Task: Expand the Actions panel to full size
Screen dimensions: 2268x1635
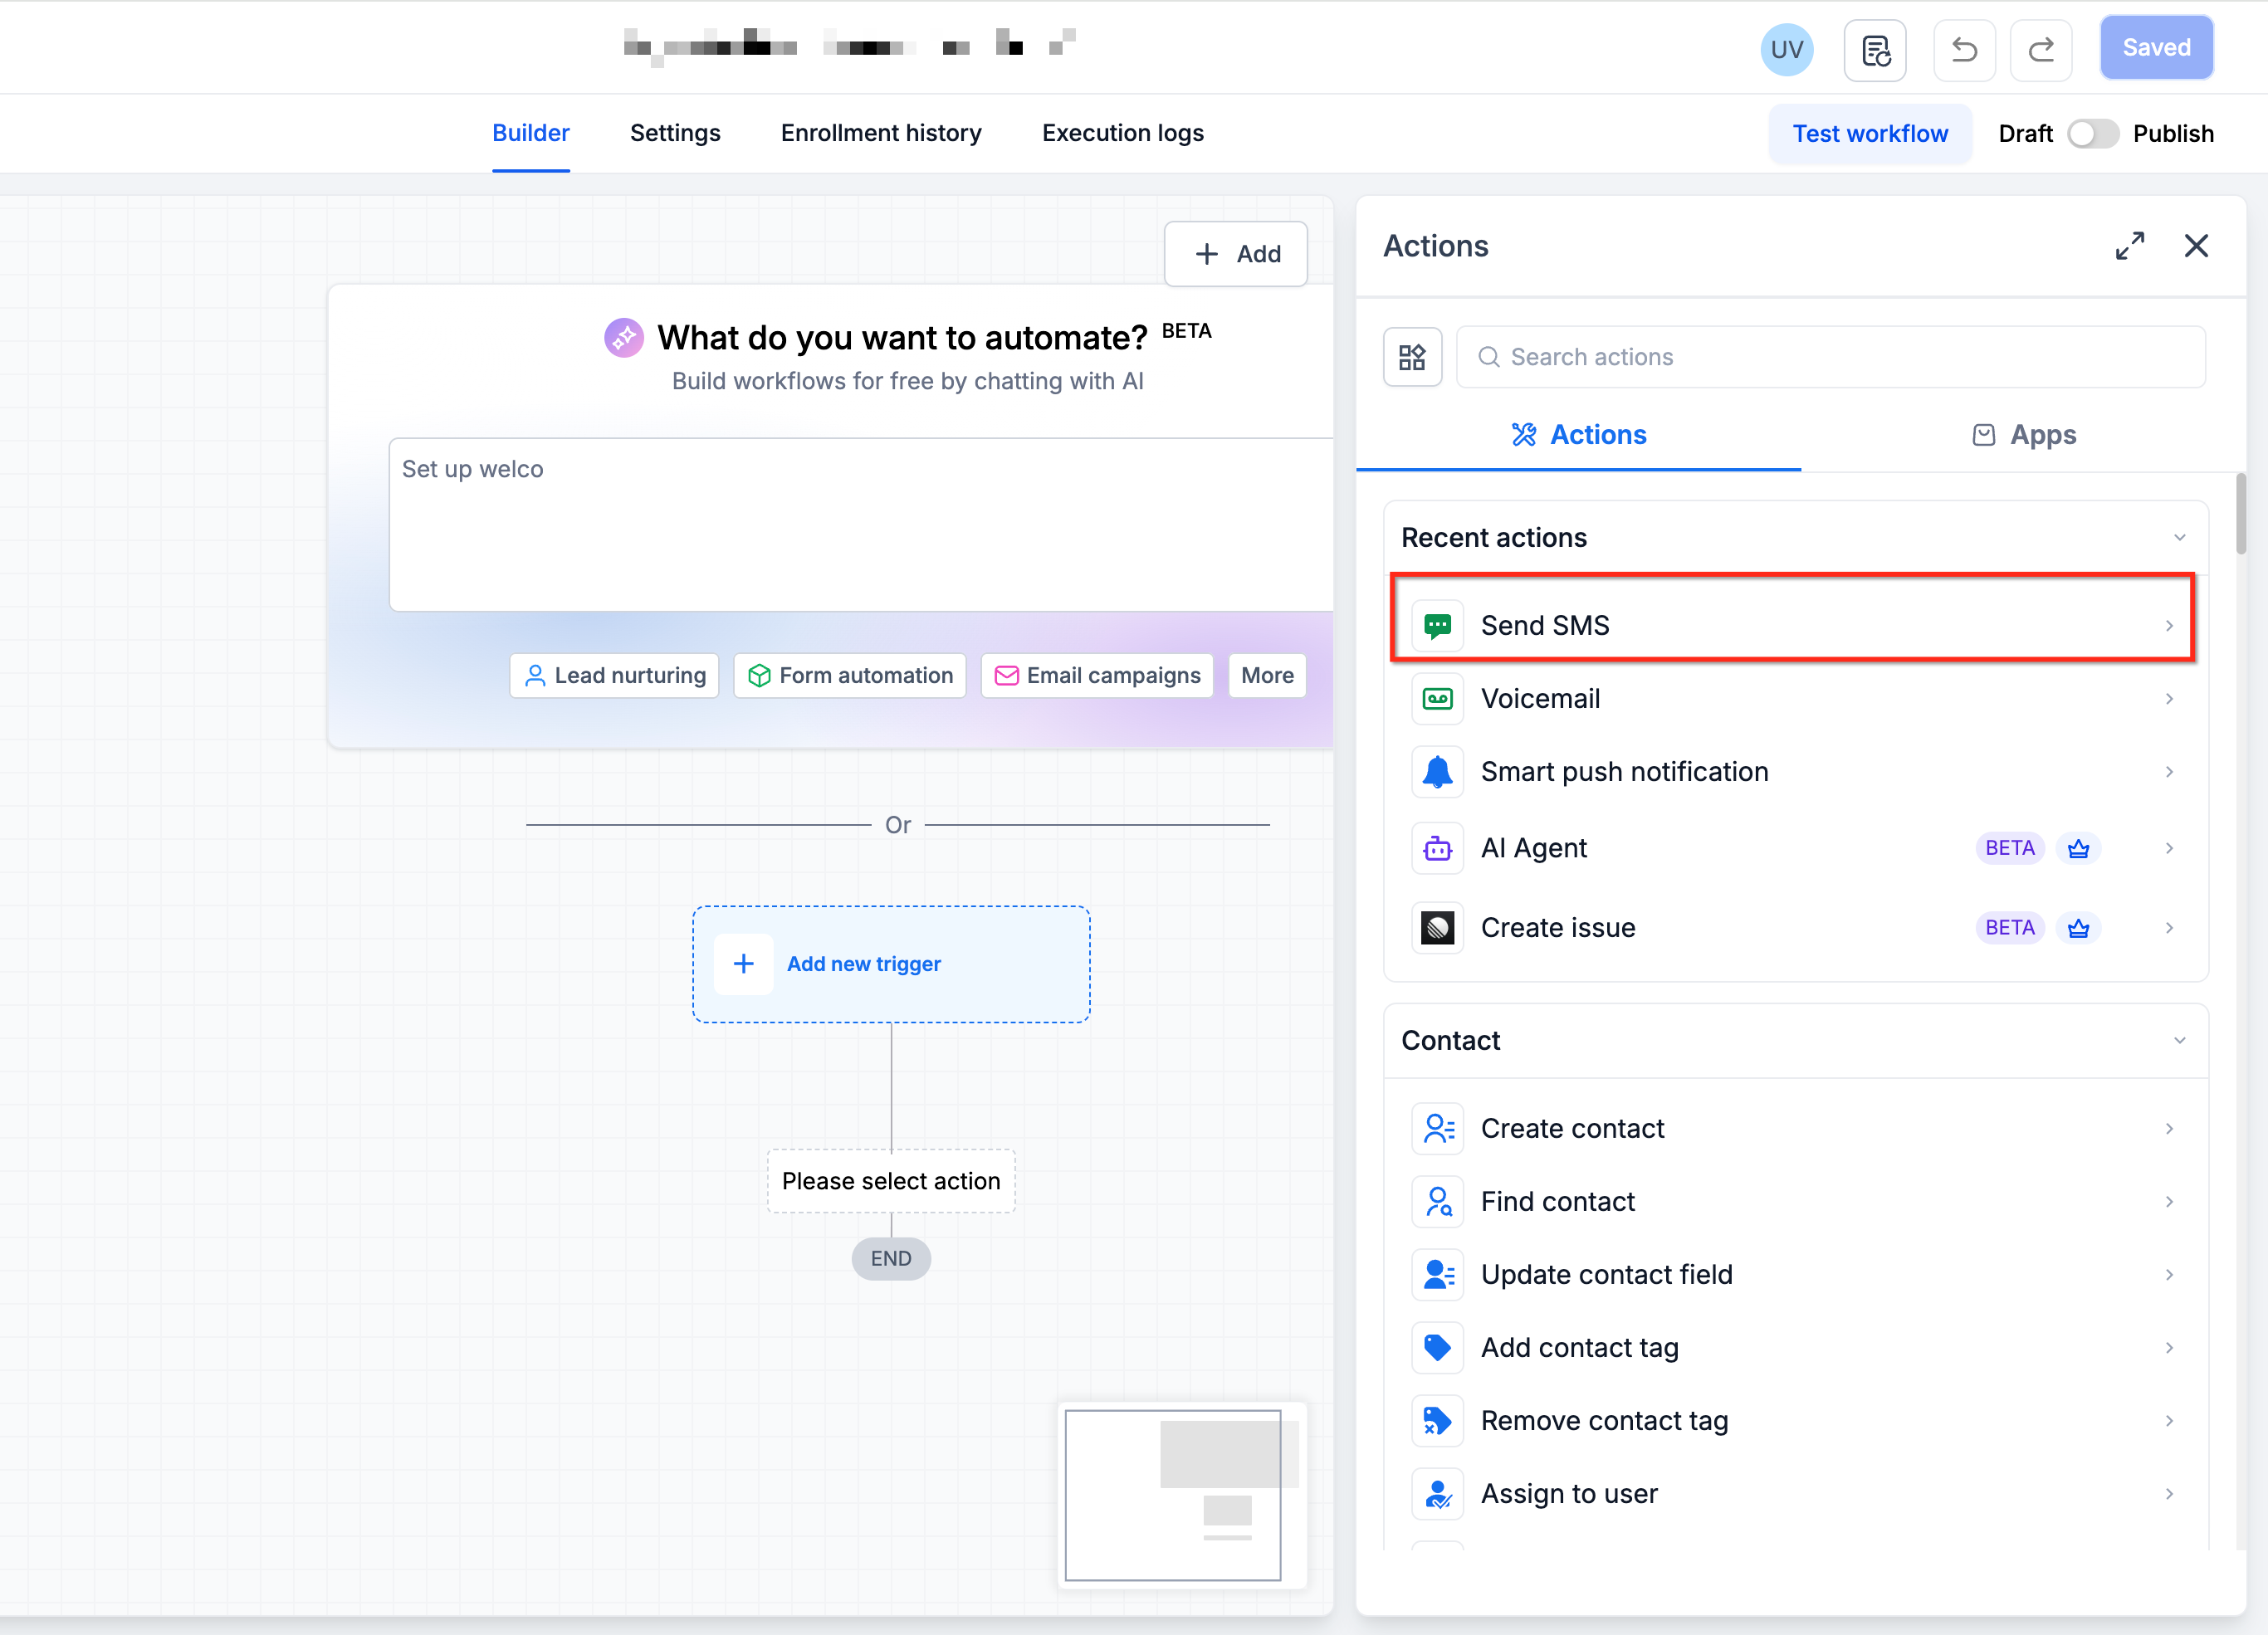Action: tap(2130, 246)
